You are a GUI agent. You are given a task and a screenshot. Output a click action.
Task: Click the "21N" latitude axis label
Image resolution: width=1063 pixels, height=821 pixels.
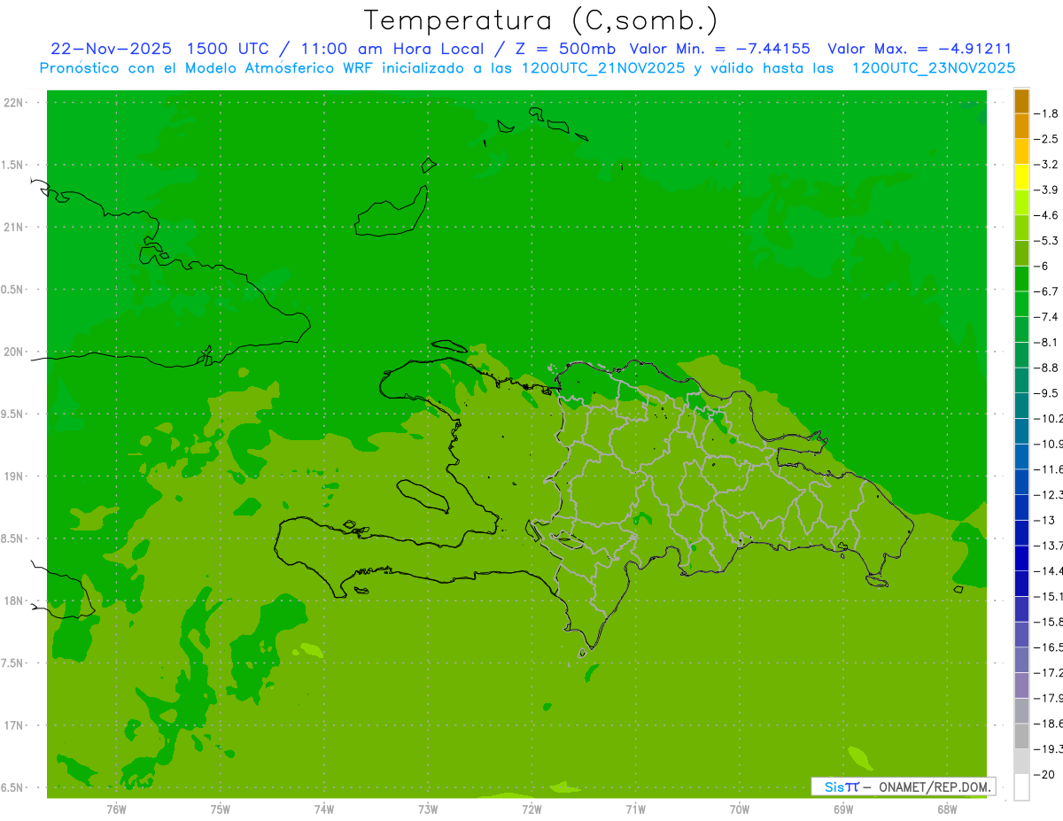12,228
